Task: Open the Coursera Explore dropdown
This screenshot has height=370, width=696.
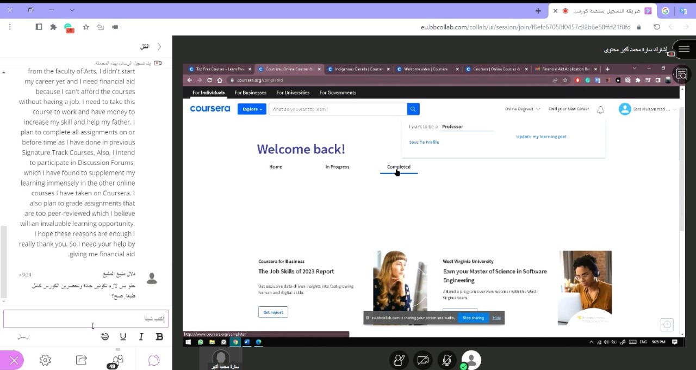Action: click(x=252, y=109)
